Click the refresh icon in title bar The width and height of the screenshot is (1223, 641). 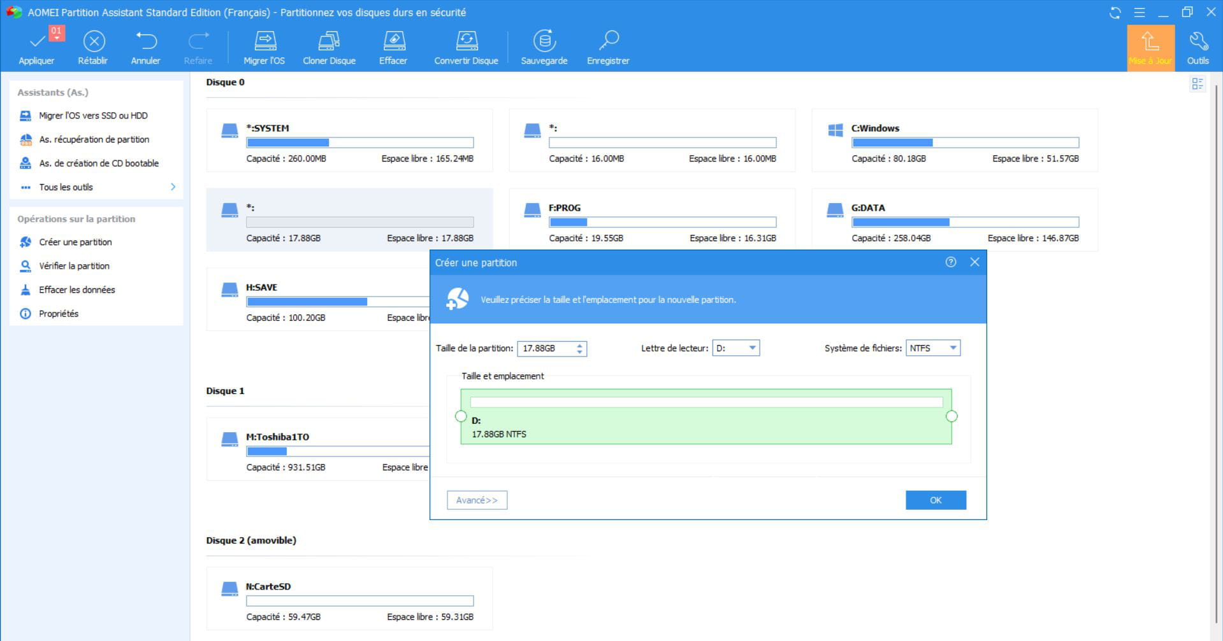(1115, 13)
